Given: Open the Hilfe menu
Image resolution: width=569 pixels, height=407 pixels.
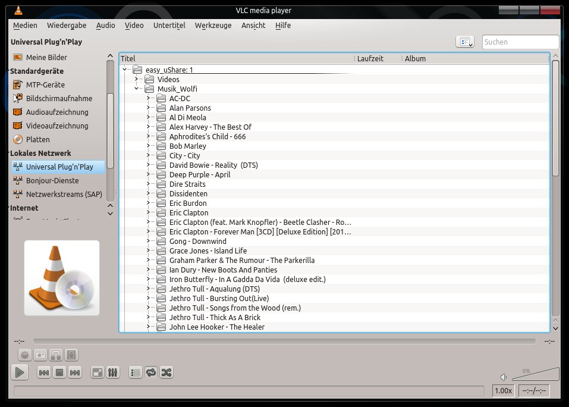Looking at the screenshot, I should click(x=283, y=26).
